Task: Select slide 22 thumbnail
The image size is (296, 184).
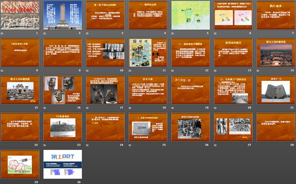Action: pos(20,127)
